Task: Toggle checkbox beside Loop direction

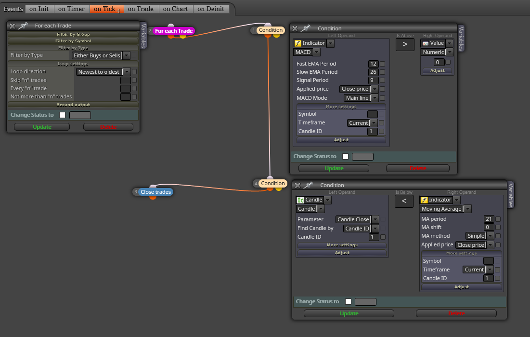Action: click(134, 72)
